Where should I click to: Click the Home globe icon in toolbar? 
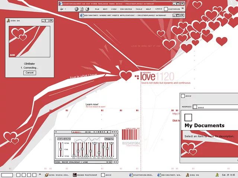tap(87, 9)
